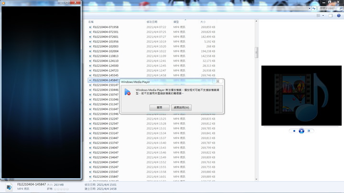This screenshot has height=193, width=344.
Task: Click MP4 icon of FILE210404-102004
Action: 90,51
